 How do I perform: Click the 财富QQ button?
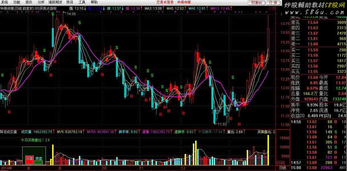point(256,2)
